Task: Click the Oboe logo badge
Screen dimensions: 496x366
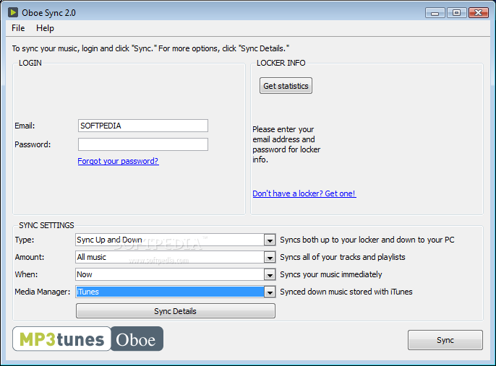Action: click(x=137, y=339)
